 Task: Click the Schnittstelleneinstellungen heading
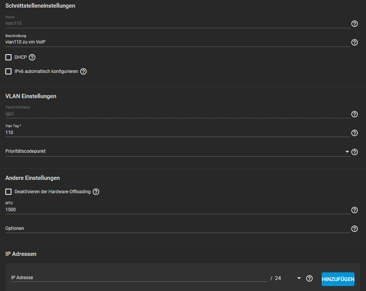(40, 6)
